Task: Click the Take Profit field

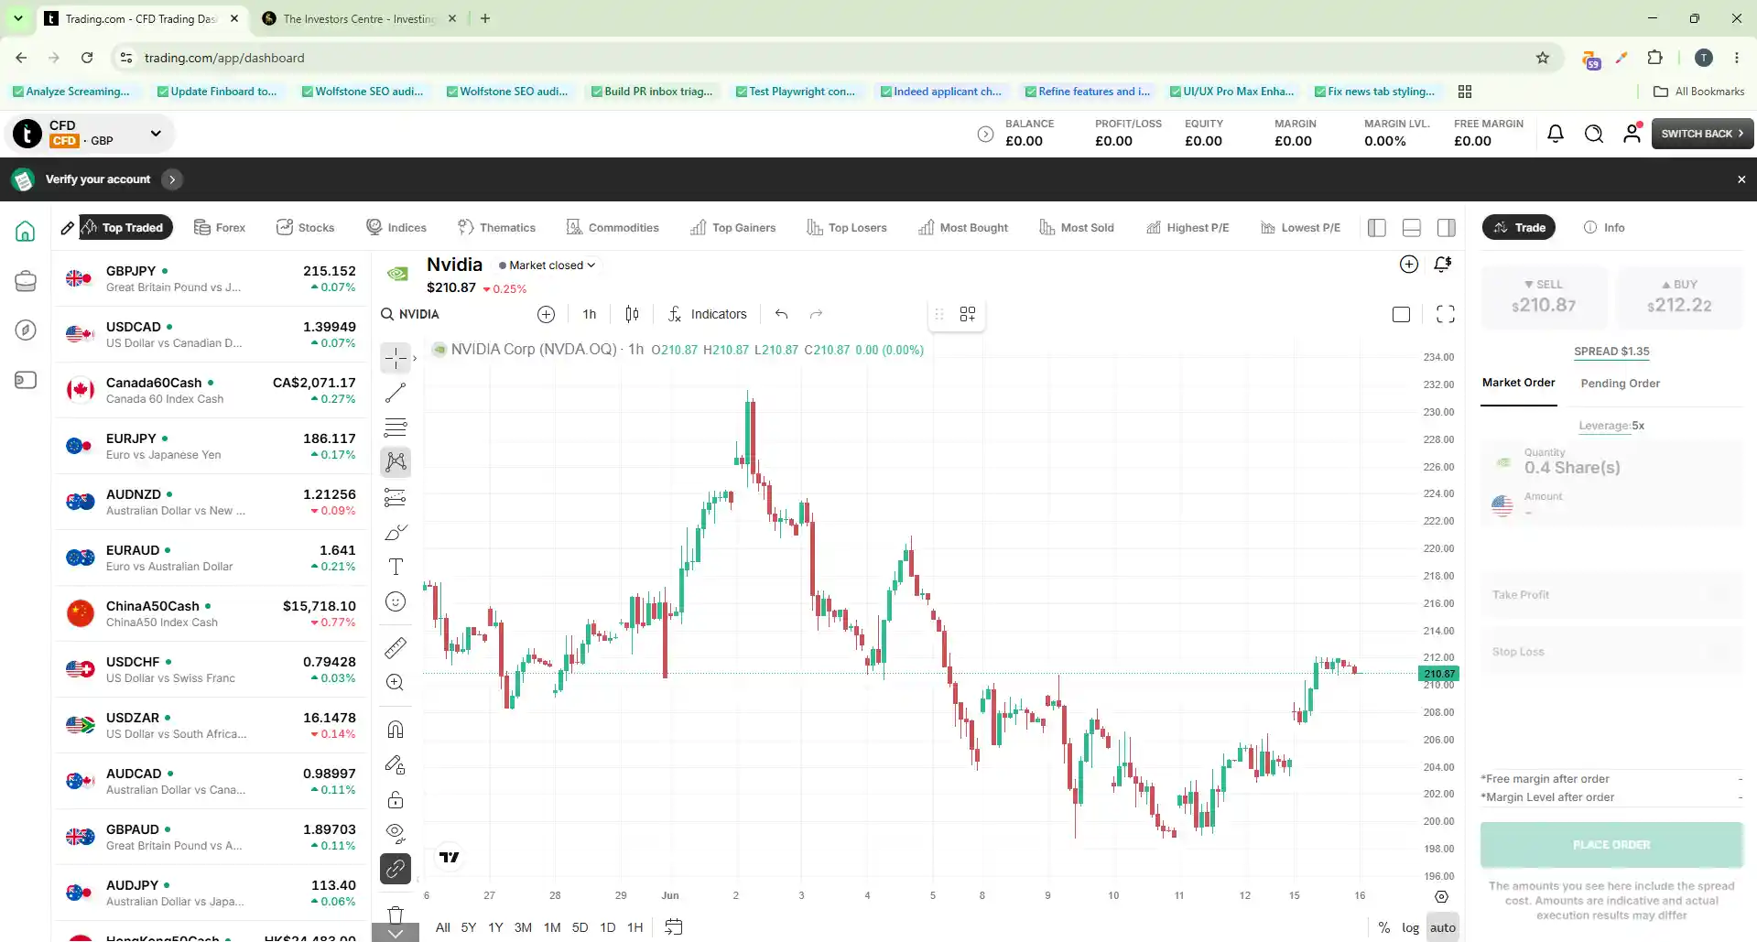Action: point(1611,595)
